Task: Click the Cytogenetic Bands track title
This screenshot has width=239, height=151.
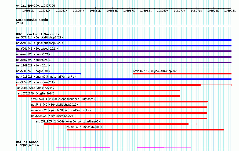Action: 32,20
